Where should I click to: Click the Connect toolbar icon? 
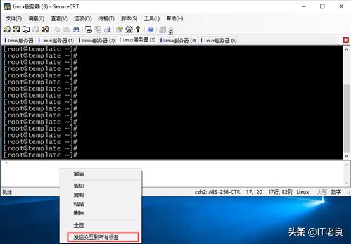tap(7, 29)
